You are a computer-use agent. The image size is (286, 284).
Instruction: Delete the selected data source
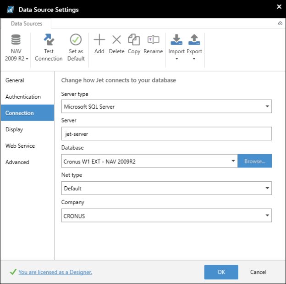(x=116, y=44)
